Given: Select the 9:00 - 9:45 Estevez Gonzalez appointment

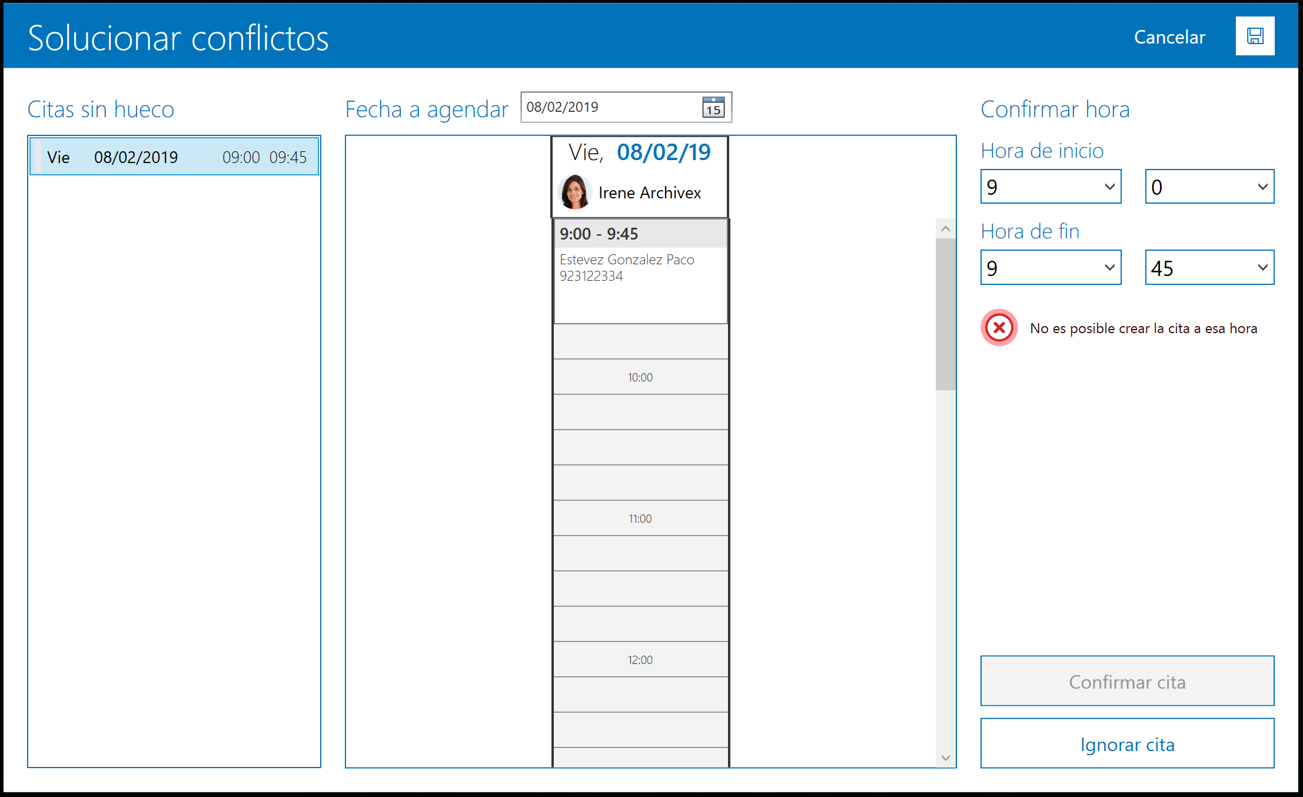Looking at the screenshot, I should click(640, 271).
